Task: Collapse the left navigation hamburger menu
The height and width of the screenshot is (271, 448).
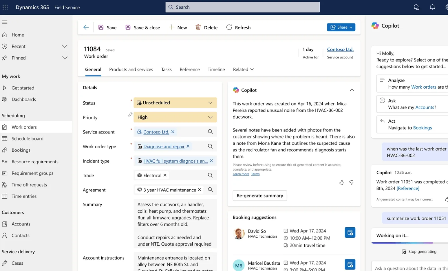Action: tap(4, 22)
